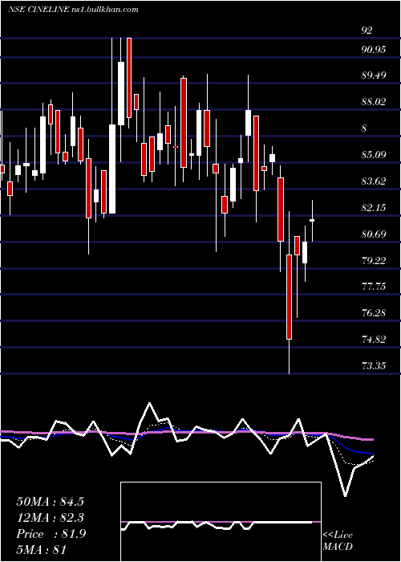401x562 pixels.
Task: Click the 12MA : 82.3 readout
Action: (52, 518)
